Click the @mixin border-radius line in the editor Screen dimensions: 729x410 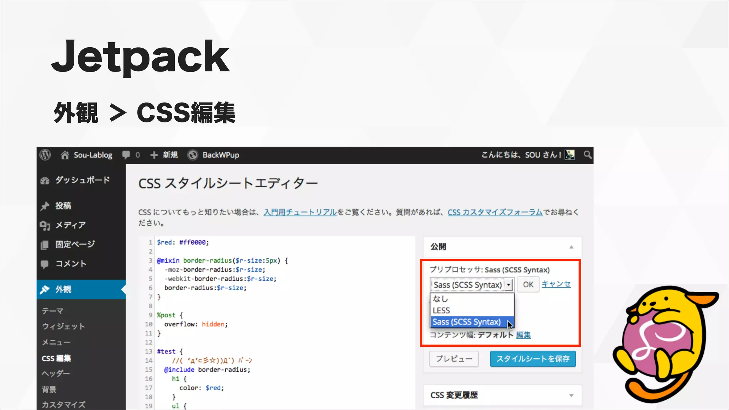(222, 261)
